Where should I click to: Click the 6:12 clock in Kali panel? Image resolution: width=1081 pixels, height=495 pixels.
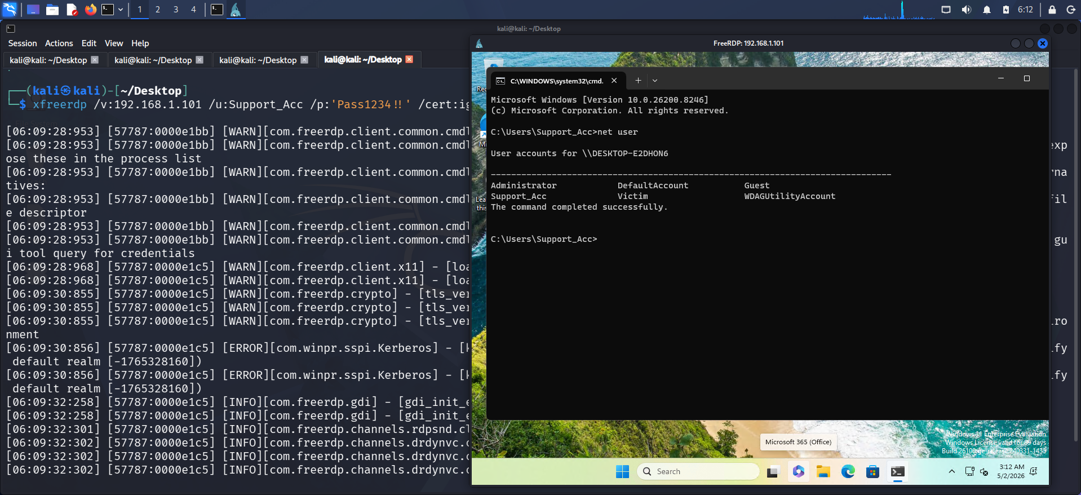point(1025,10)
